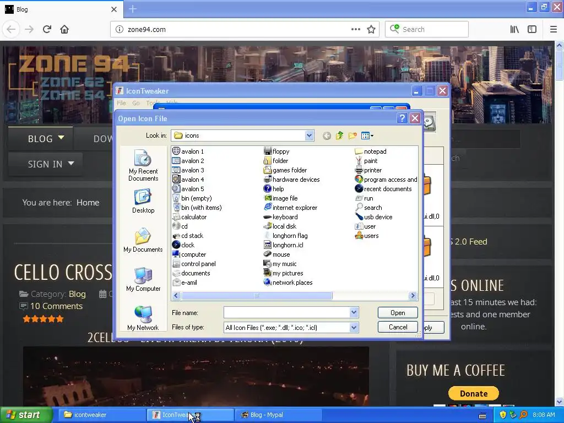Go to My Computer in places bar

coord(143,279)
